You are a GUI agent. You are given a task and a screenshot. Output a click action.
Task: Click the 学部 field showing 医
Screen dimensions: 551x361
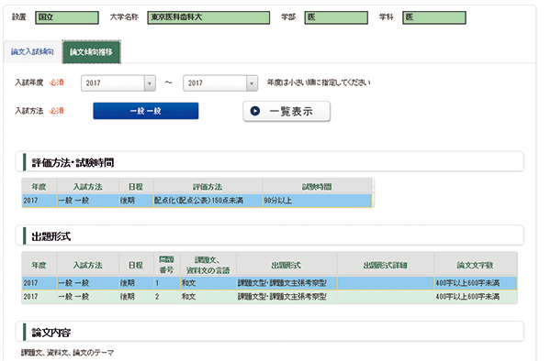336,17
